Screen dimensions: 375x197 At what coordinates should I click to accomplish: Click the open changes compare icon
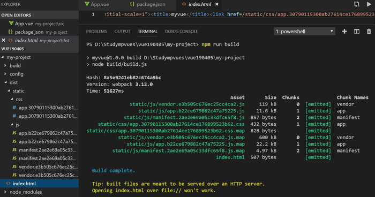357,4
